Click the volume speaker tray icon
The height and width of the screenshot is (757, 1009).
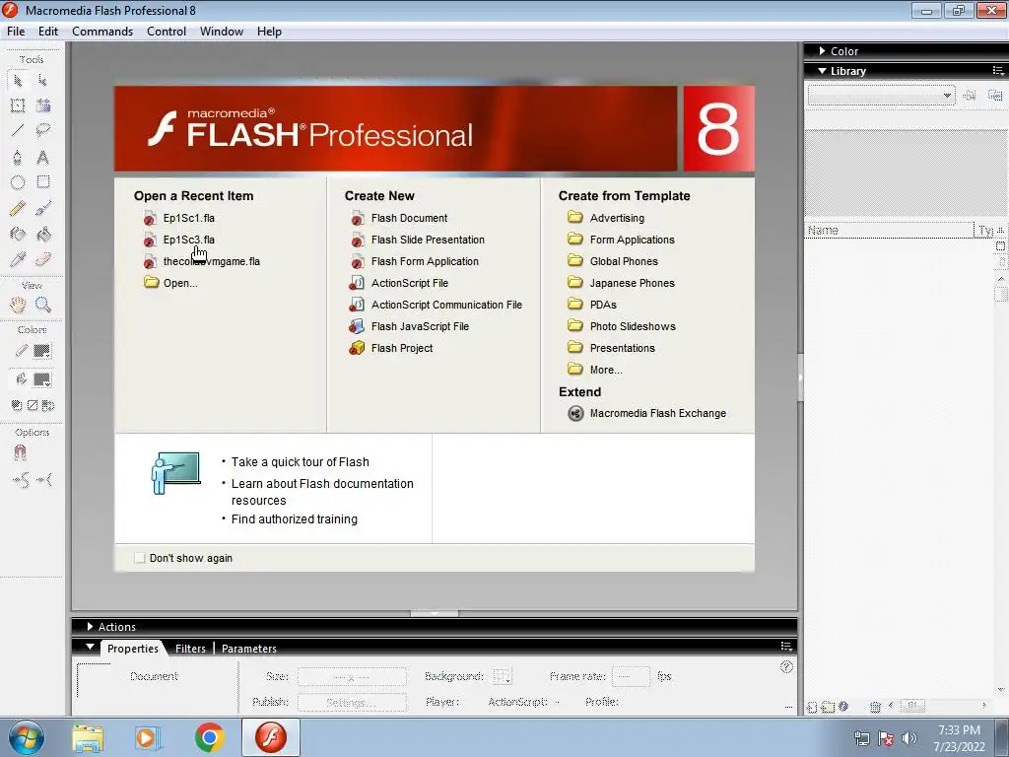(x=909, y=738)
